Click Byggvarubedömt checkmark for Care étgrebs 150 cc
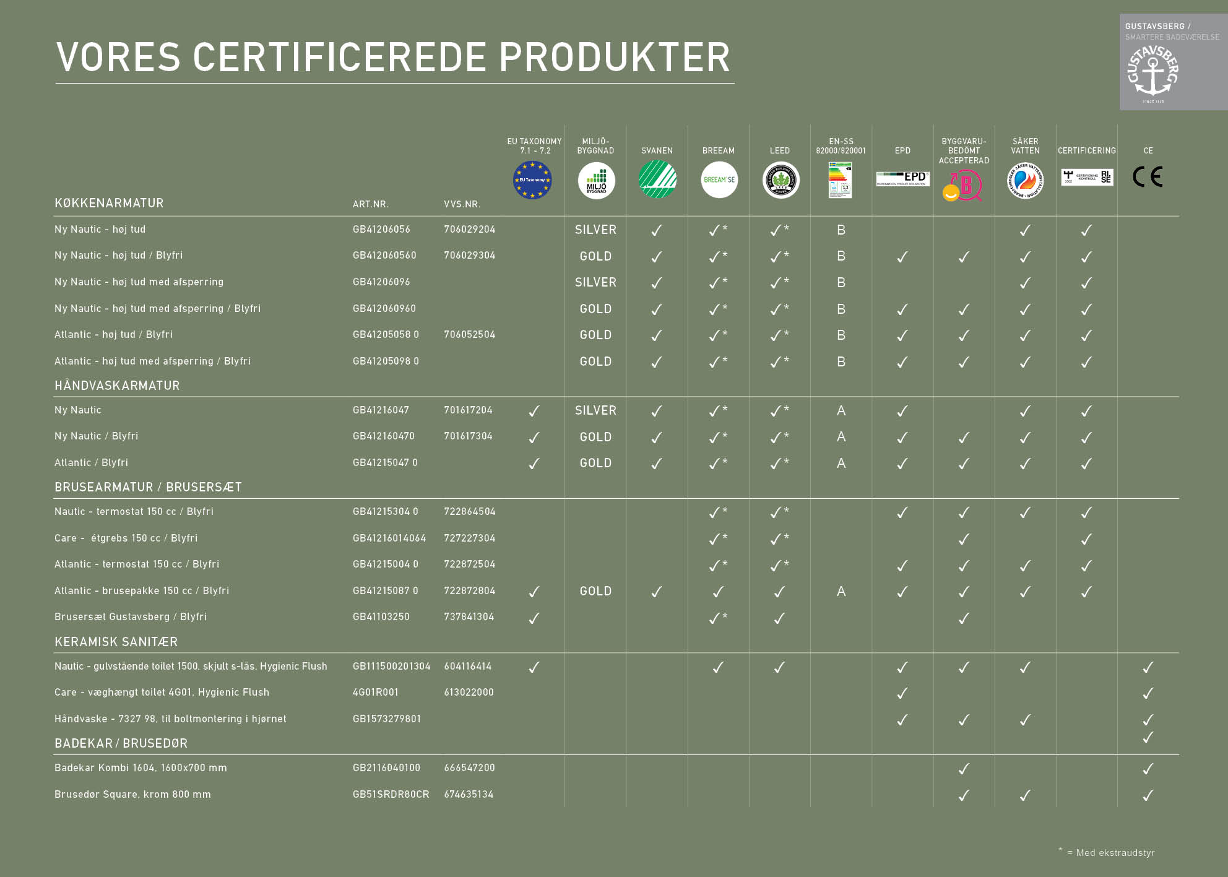Image resolution: width=1228 pixels, height=877 pixels. coord(964,539)
